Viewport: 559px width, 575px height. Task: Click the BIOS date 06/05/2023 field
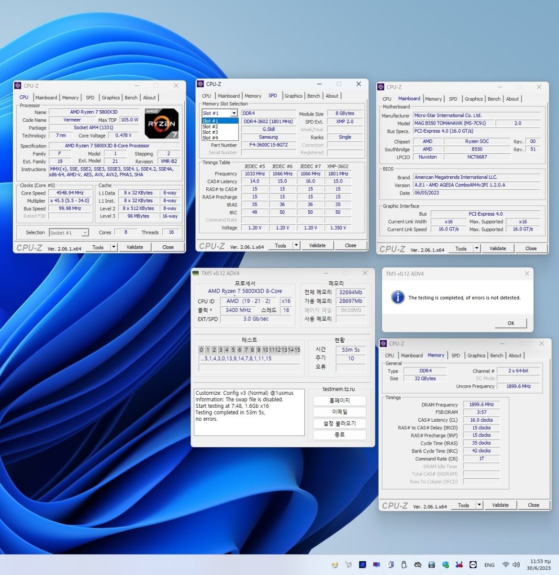click(477, 193)
